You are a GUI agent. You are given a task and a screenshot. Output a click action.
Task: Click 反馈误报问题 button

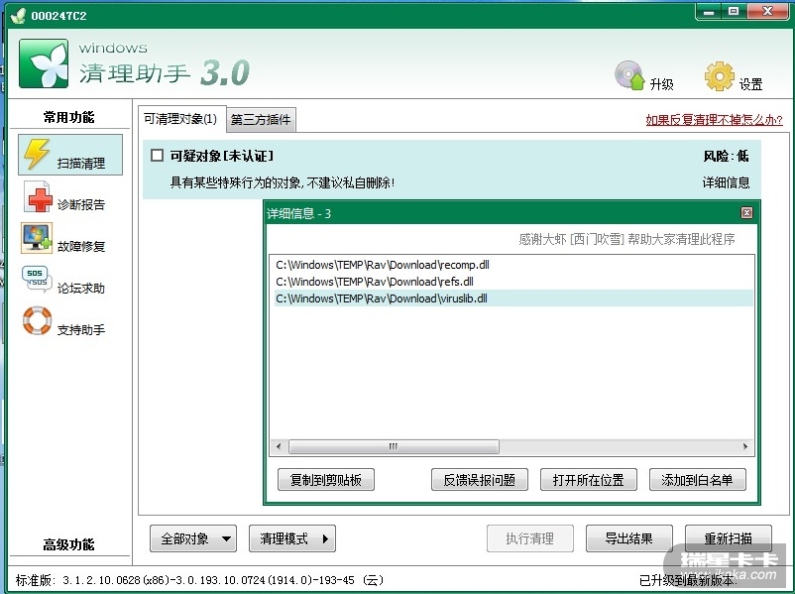coord(479,479)
